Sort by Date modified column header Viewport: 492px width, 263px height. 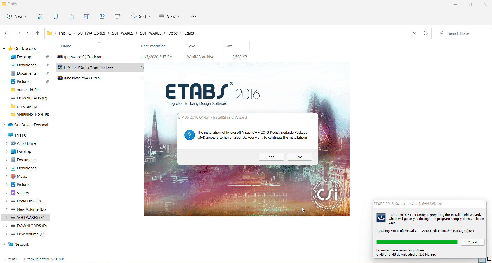[153, 46]
